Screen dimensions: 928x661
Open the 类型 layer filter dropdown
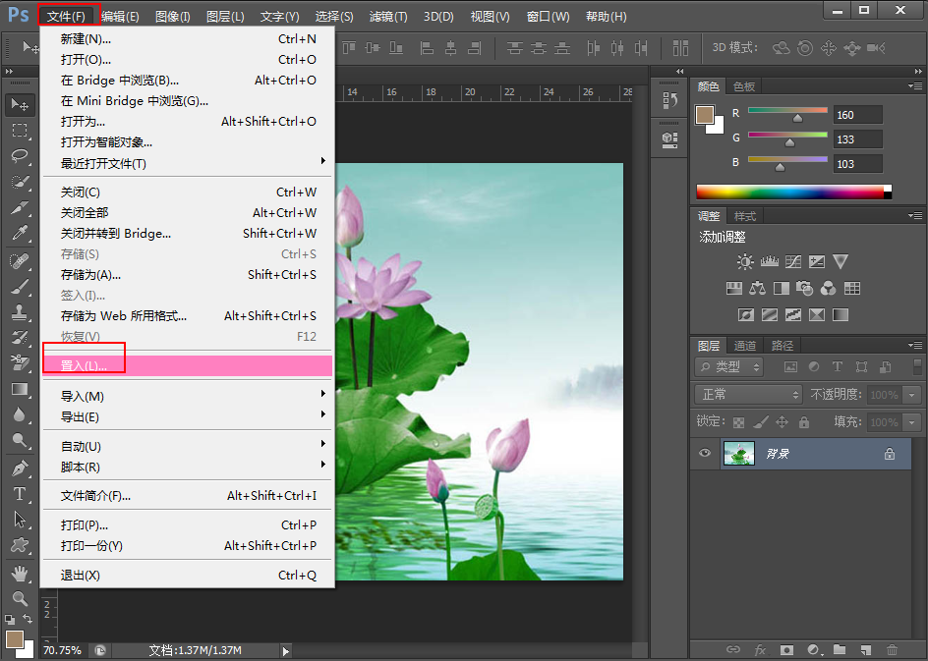729,366
